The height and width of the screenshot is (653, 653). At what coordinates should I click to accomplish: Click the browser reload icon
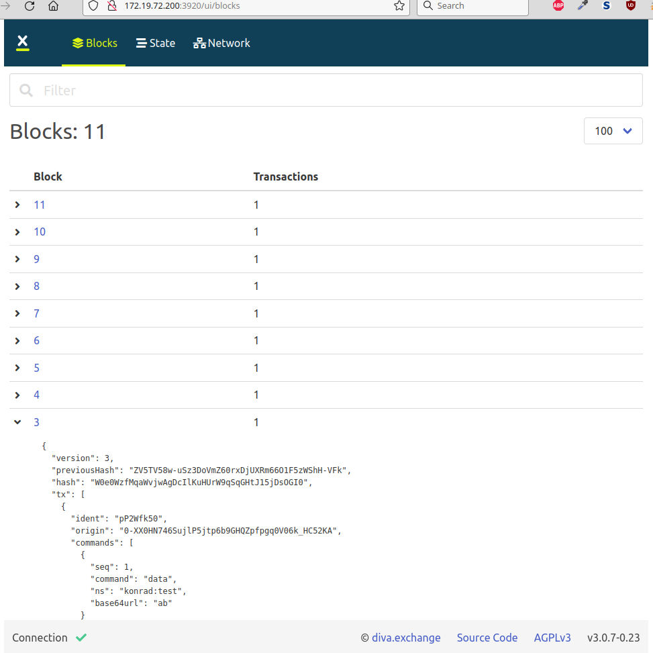(30, 6)
